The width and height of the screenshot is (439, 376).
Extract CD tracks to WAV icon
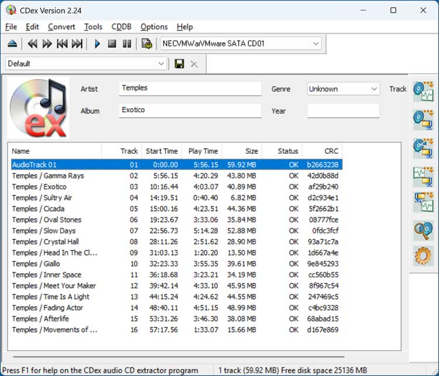[423, 92]
